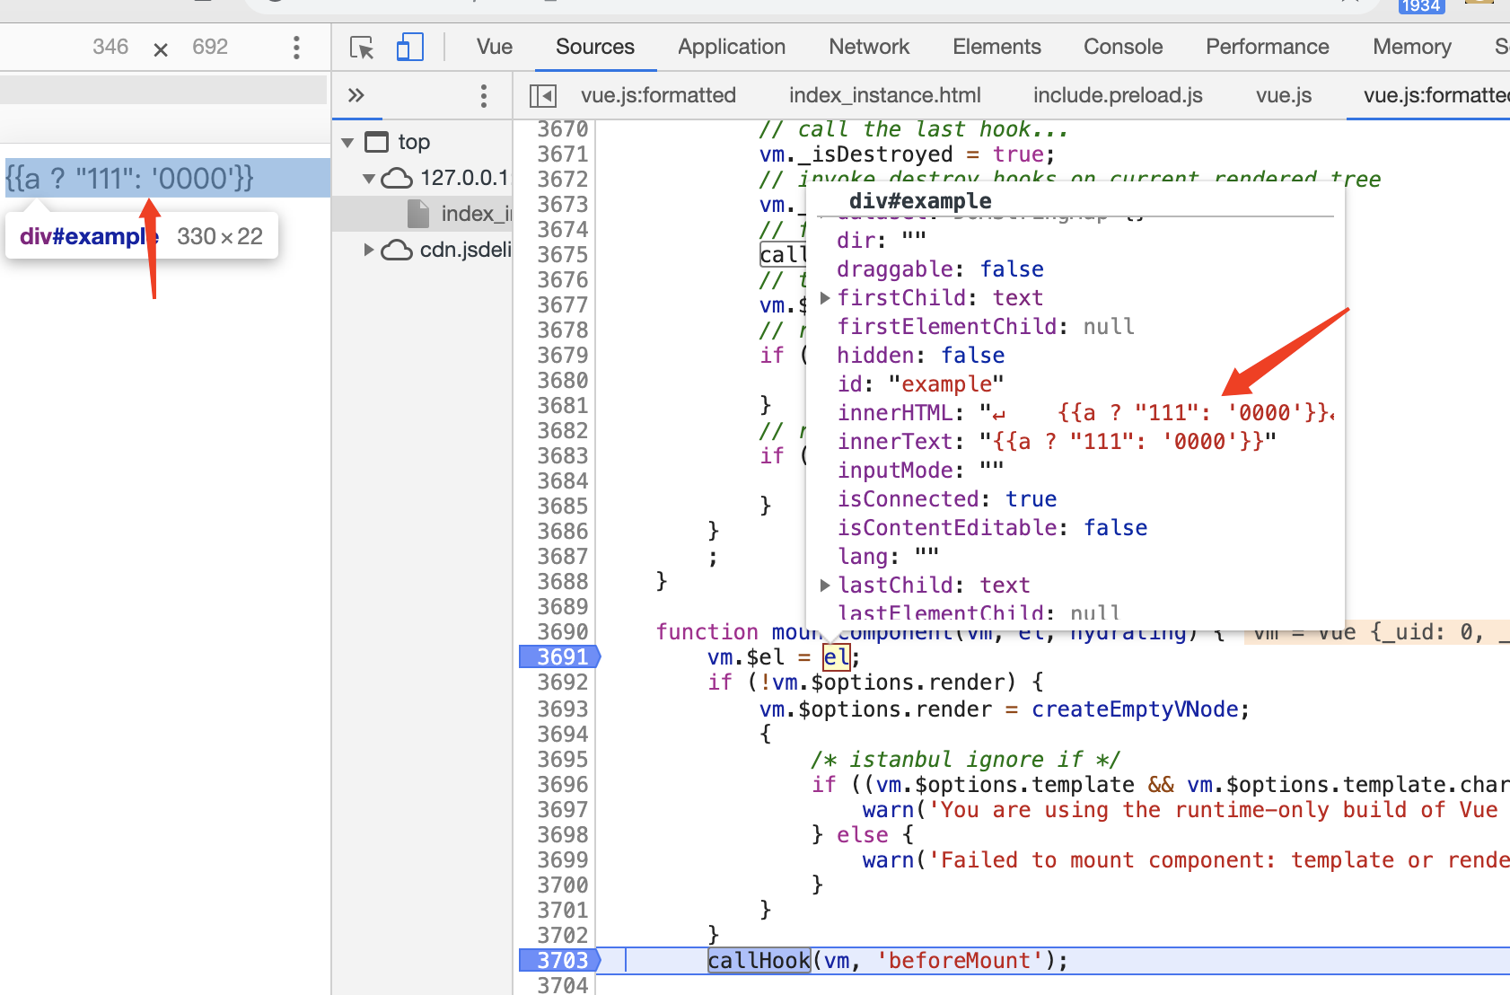The width and height of the screenshot is (1510, 995).
Task: Set breakpoint on line number 3692
Action: [563, 682]
